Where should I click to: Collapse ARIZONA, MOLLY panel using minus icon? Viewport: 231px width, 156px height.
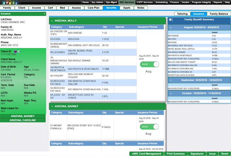coord(52,21)
